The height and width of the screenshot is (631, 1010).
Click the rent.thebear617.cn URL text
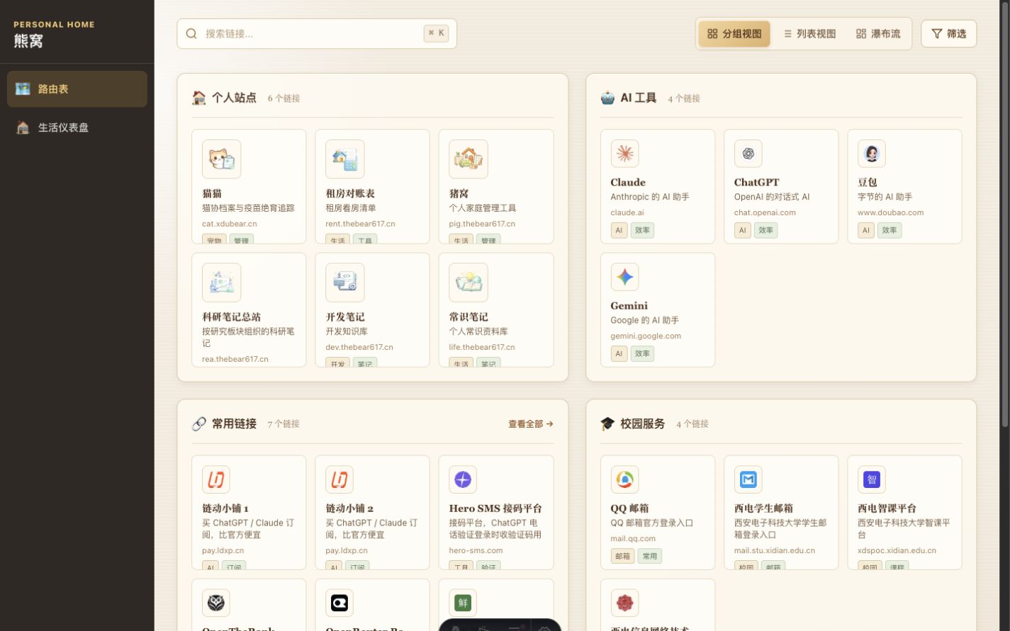click(360, 224)
